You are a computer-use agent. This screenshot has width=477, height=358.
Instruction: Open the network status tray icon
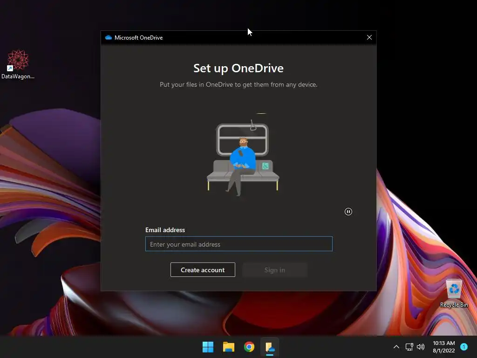click(409, 347)
